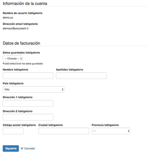This screenshot has width=152, height=157.
Task: Submit with the Siguiente button
Action: 11,148
